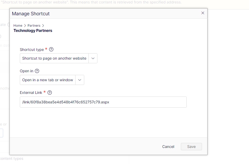Click the chevron after Home breadcrumb

[25, 26]
